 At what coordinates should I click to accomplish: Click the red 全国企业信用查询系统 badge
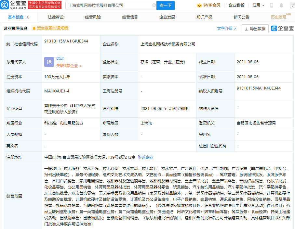(x=45, y=5)
